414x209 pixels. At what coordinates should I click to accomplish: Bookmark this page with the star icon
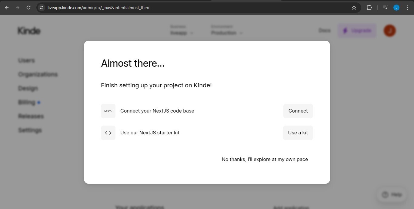pos(354,8)
